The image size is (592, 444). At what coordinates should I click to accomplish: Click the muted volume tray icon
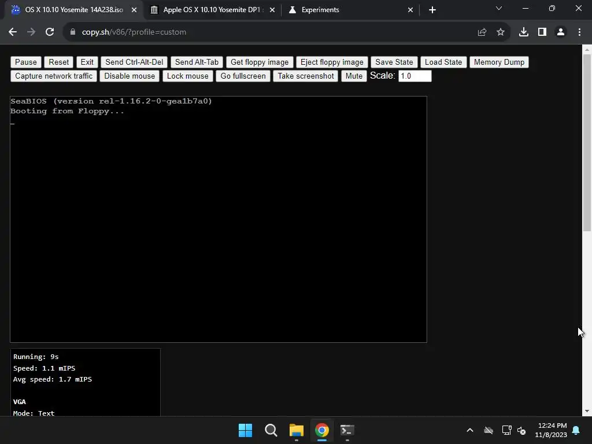point(522,430)
